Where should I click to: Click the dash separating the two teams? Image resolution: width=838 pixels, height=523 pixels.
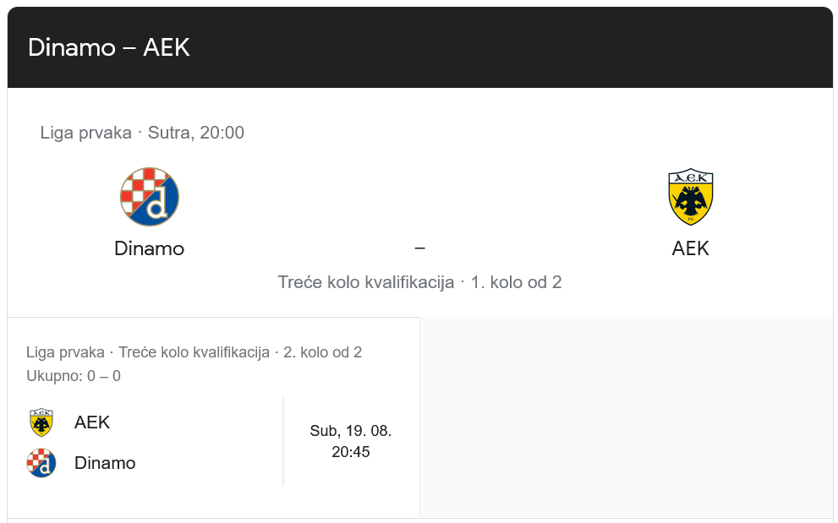tap(419, 248)
